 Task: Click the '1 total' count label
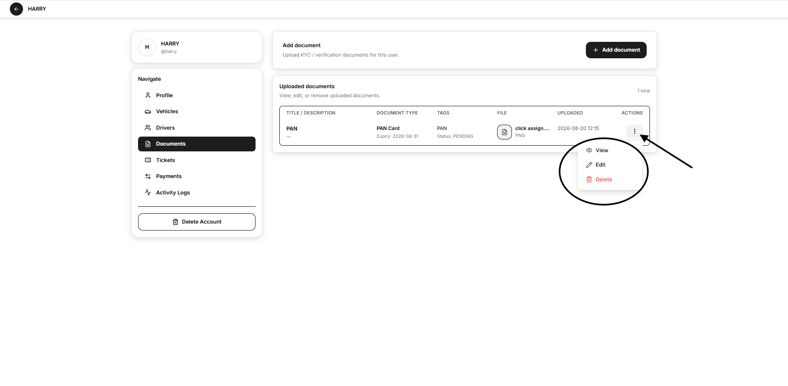pyautogui.click(x=644, y=91)
